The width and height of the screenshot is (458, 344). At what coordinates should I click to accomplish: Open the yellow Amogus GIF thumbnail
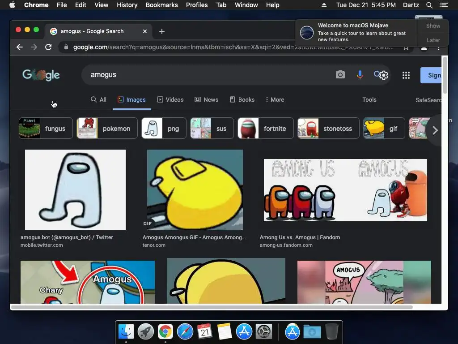195,190
